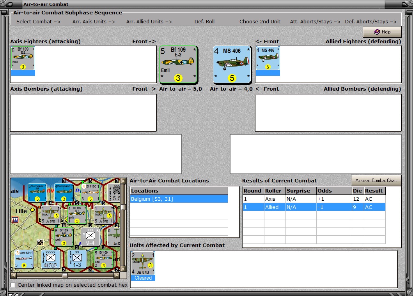This screenshot has width=413, height=296.
Task: Select small Bf 109 E-2 in Axis Fighters box
Action: (x=23, y=61)
